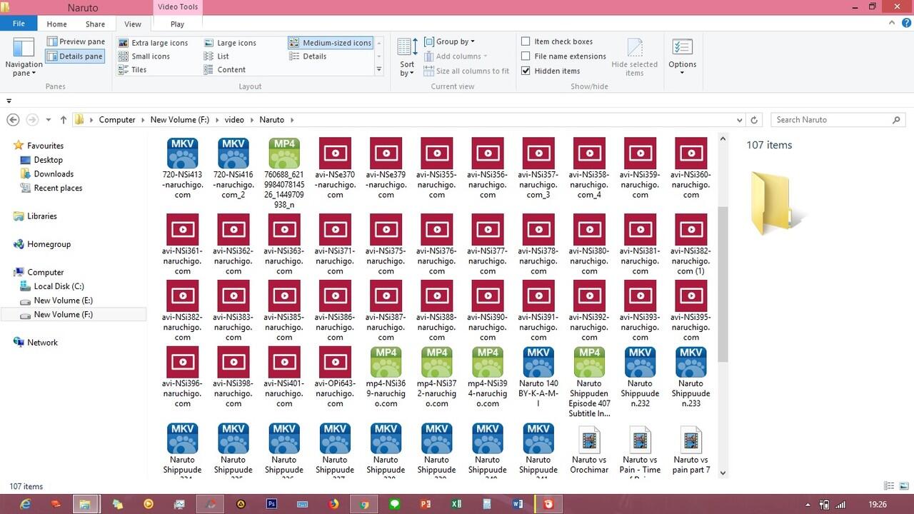The image size is (914, 514).
Task: Select file Naruto Shippuuden.233
Action: (690, 377)
